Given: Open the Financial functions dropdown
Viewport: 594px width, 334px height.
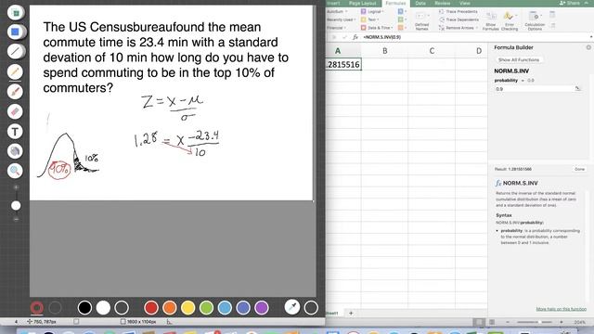Looking at the screenshot, I should pyautogui.click(x=336, y=28).
